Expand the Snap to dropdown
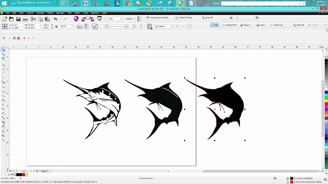The width and height of the screenshot is (328, 184). coord(135,19)
